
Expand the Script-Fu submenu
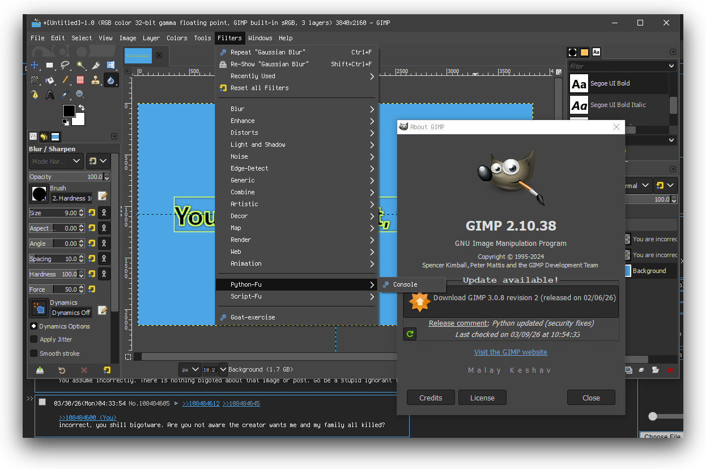point(297,296)
